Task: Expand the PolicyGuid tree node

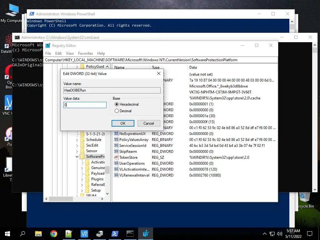Action: pyautogui.click(x=77, y=67)
